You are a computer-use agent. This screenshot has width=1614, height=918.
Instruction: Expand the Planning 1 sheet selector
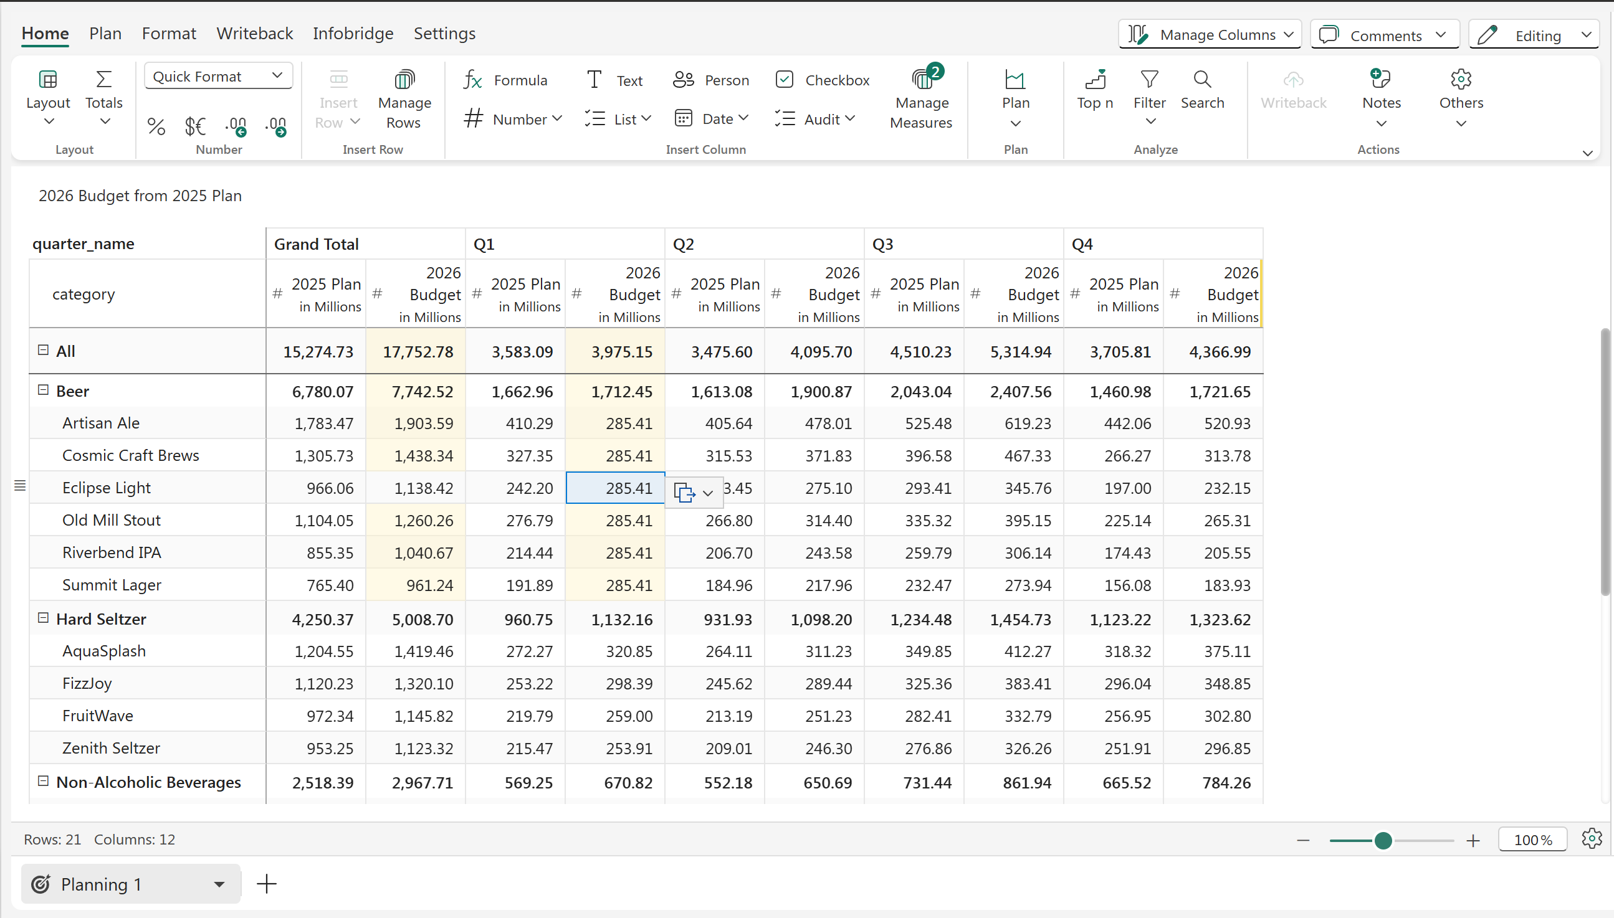(x=219, y=884)
